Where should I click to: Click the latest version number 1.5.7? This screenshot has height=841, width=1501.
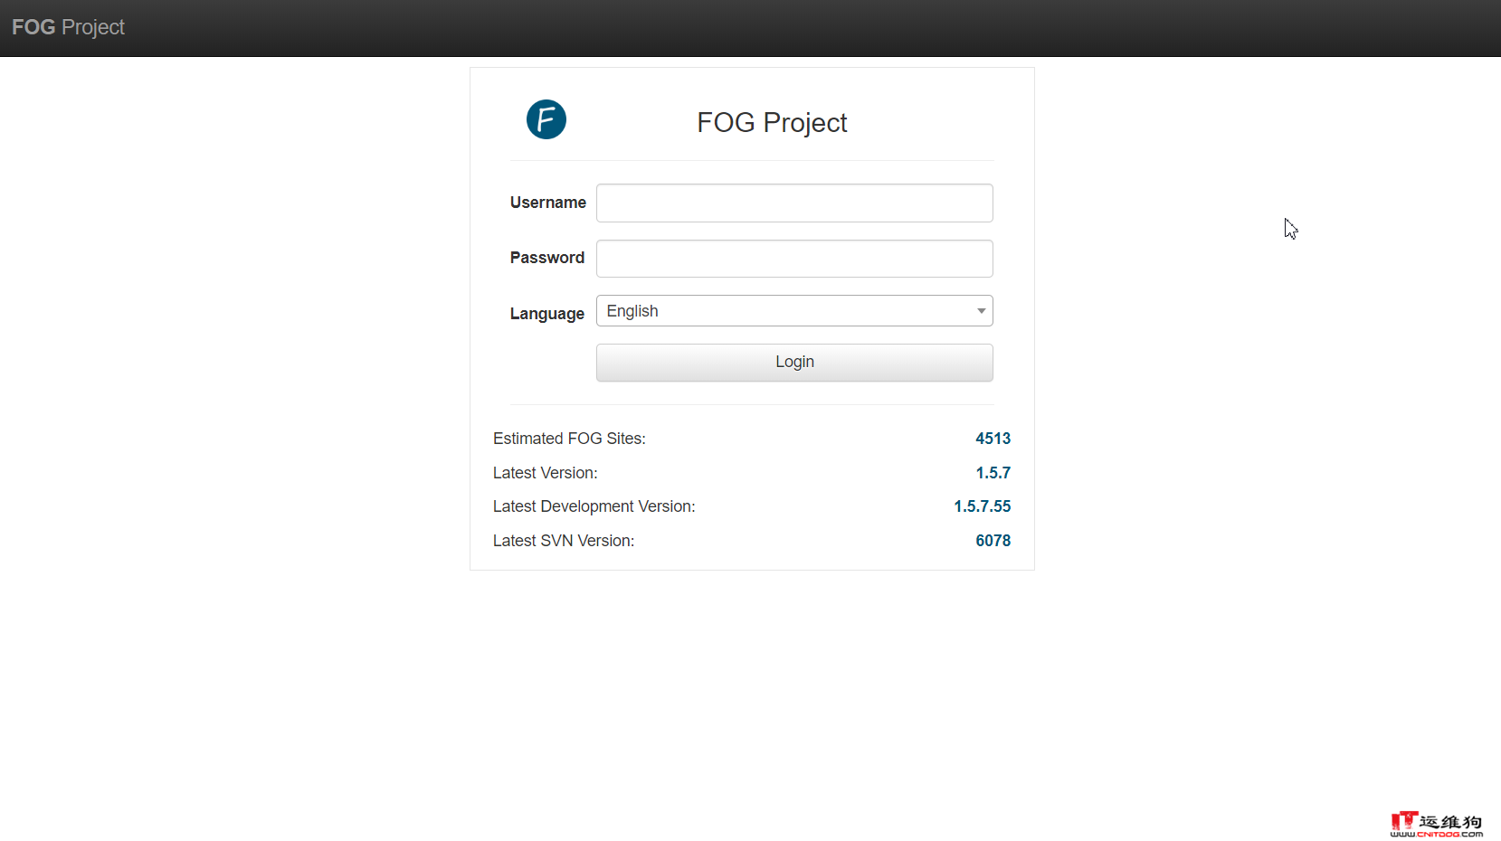[x=993, y=473]
